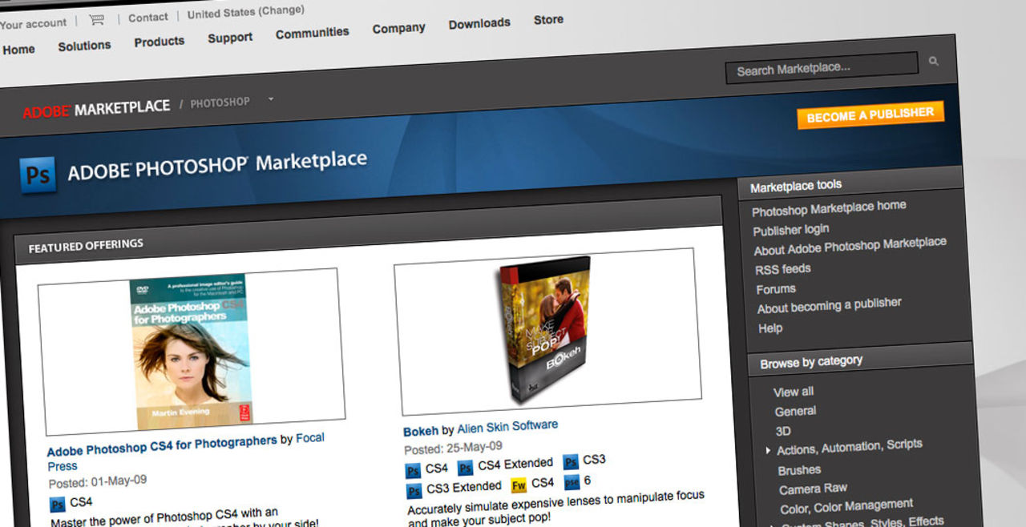1026x527 pixels.
Task: Open the Store menu
Action: pyautogui.click(x=548, y=20)
